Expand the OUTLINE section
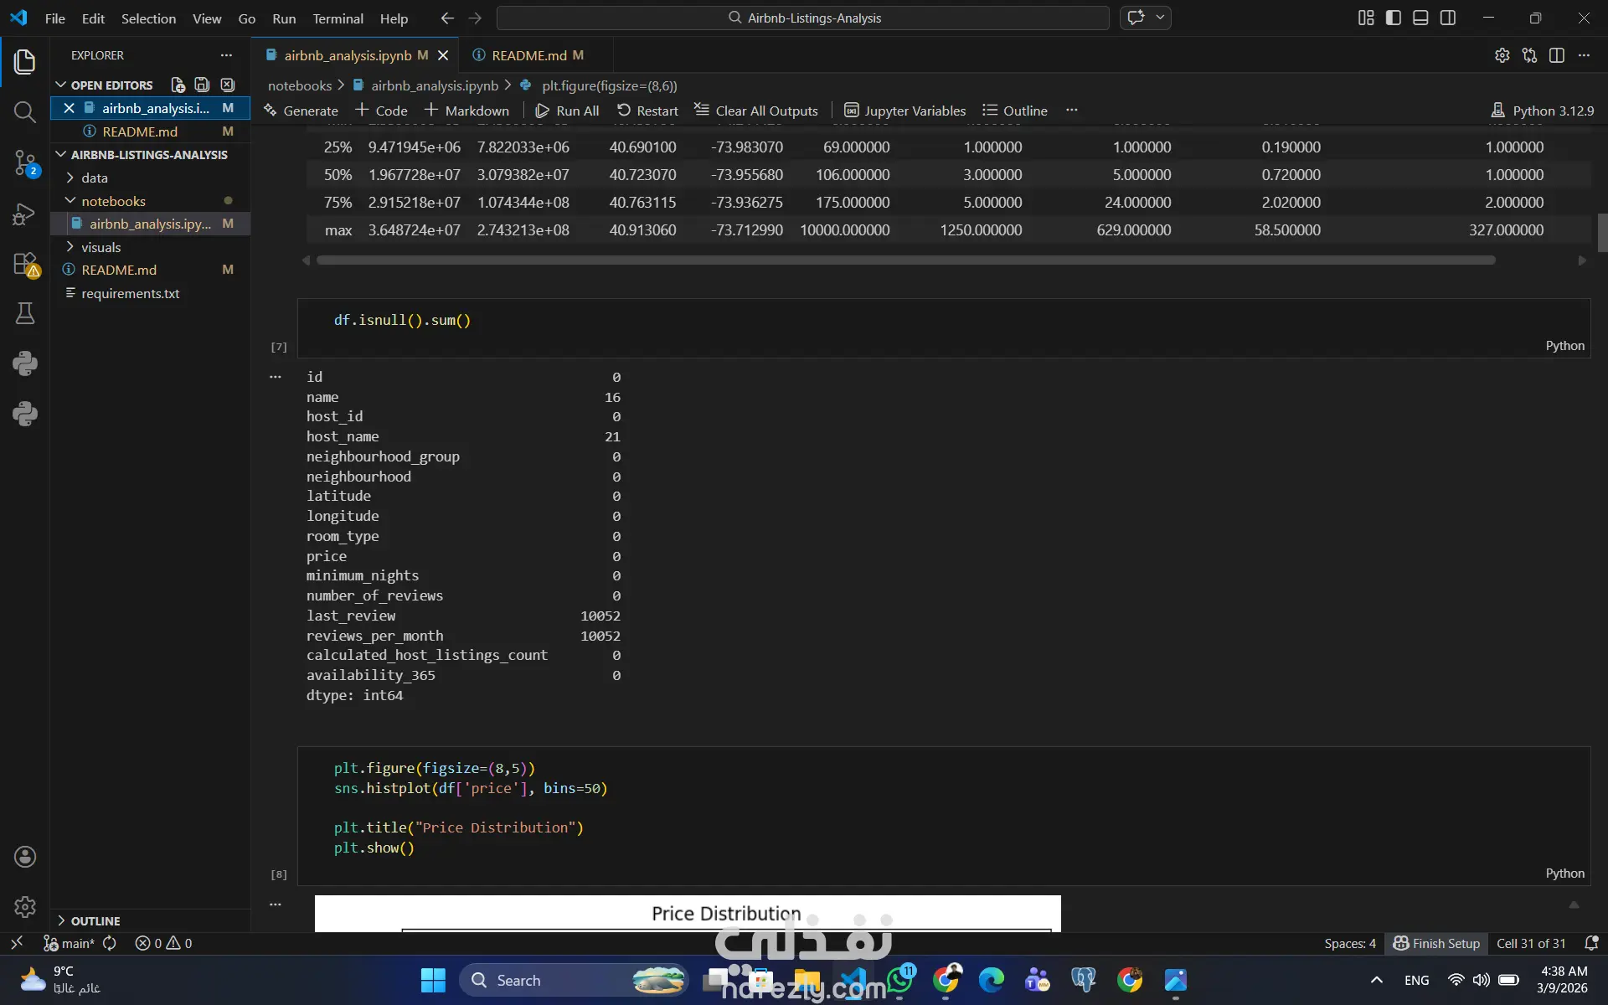 [95, 920]
